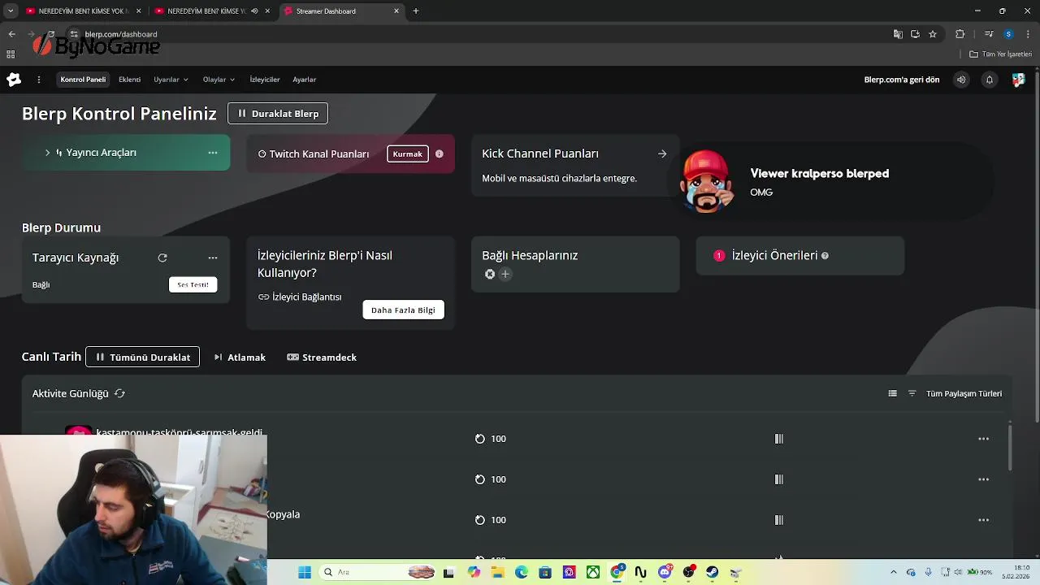
Task: Click help icon next to İzleyici Önerileri
Action: [x=825, y=256]
